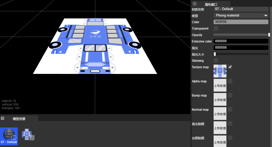Upload texture for 高光贴图 slot
This screenshot has height=147, width=272.
pyautogui.click(x=220, y=128)
